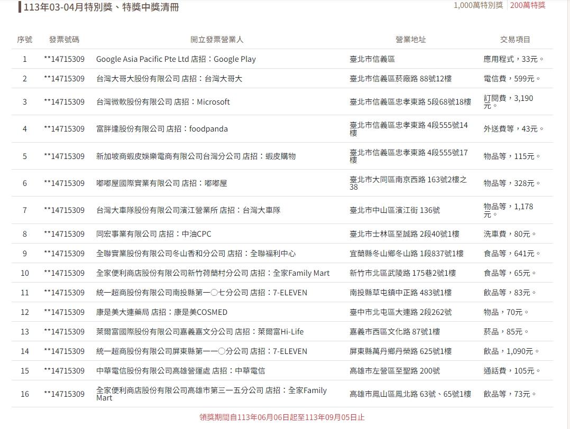The image size is (570, 429).
Task: Click the 全聯實業 冬山香和分公司 entry
Action: [x=196, y=254]
